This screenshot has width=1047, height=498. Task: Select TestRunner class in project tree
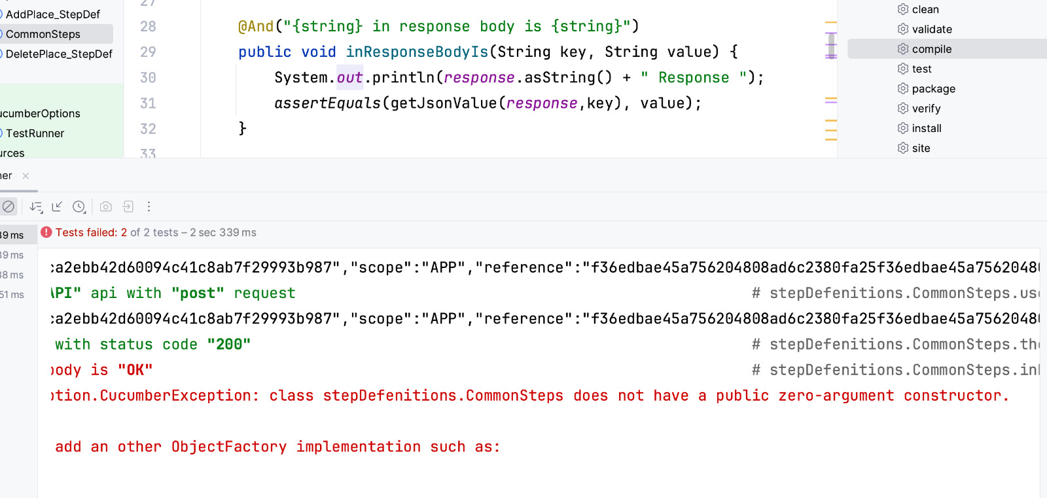pyautogui.click(x=35, y=133)
